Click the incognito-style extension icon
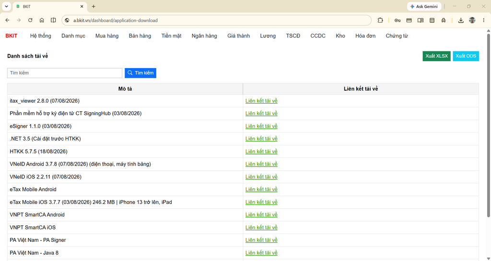 pyautogui.click(x=444, y=20)
